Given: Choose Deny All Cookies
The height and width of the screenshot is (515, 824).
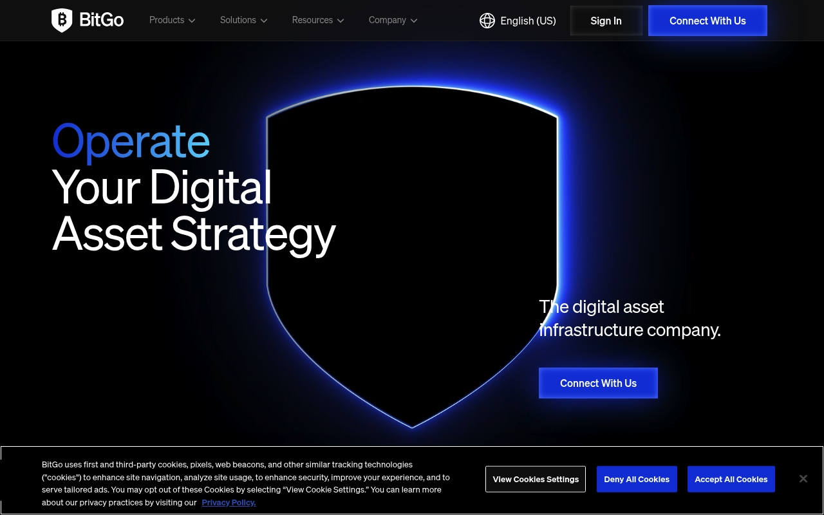Looking at the screenshot, I should pyautogui.click(x=637, y=479).
